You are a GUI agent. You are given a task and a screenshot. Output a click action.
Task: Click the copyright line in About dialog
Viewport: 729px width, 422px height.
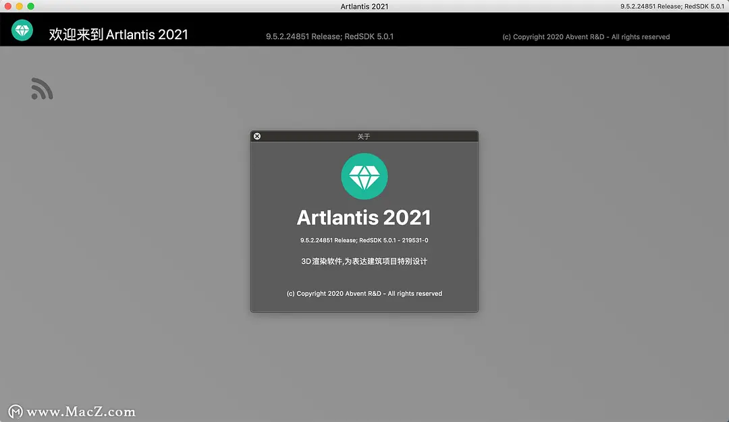(x=364, y=293)
